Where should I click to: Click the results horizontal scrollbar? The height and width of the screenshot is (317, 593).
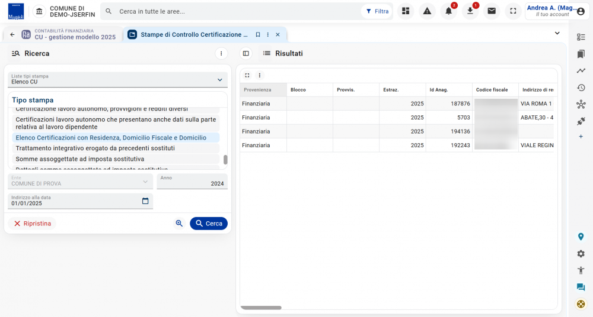click(x=261, y=308)
